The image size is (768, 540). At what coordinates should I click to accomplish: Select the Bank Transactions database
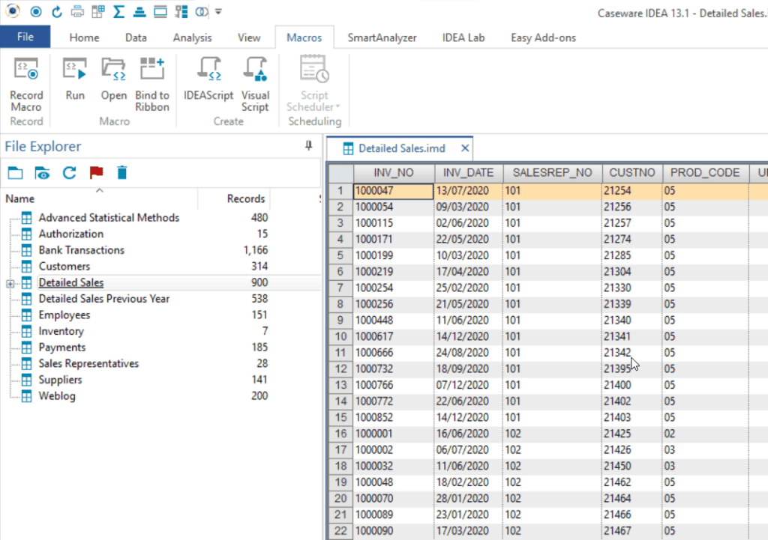pyautogui.click(x=81, y=250)
